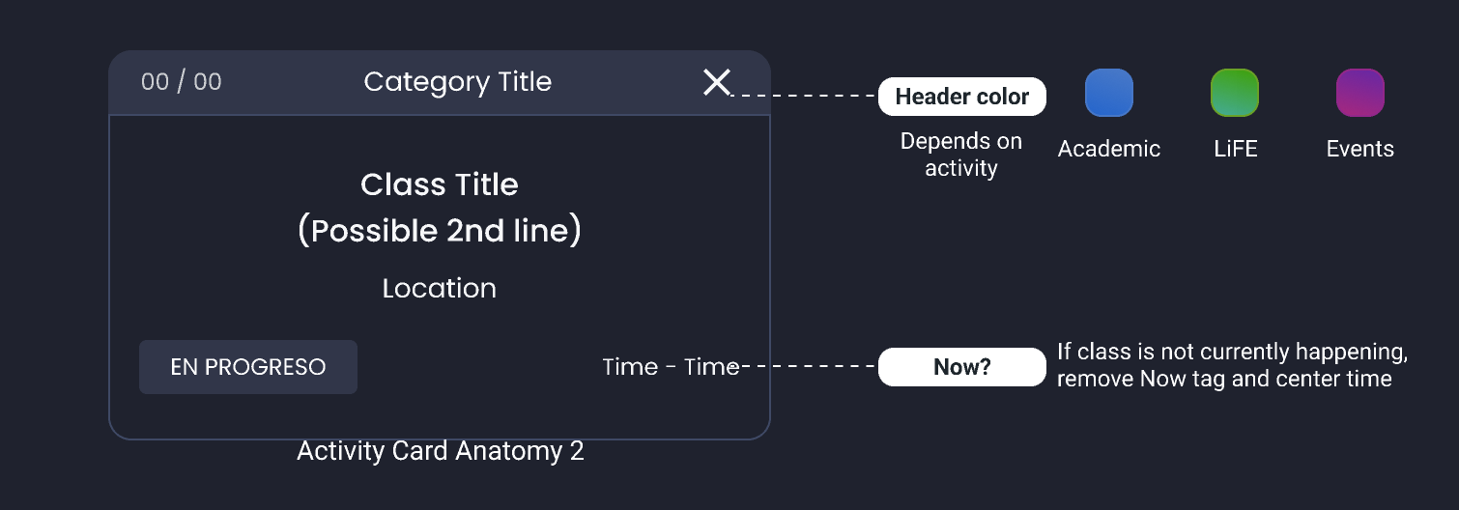Click the Class Title heading
The height and width of the screenshot is (510, 1459).
pyautogui.click(x=440, y=184)
